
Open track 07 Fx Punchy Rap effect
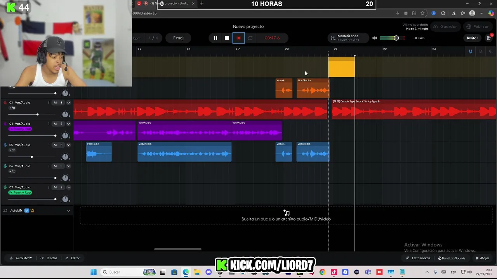20,193
